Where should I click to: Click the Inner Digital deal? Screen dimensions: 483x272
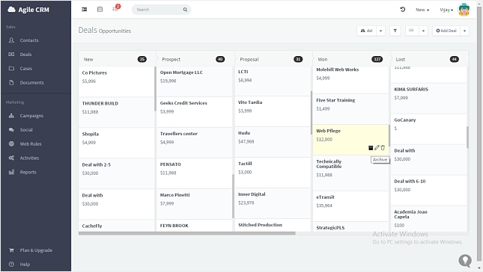click(273, 203)
